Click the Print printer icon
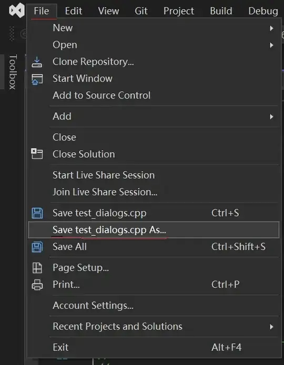 (37, 284)
